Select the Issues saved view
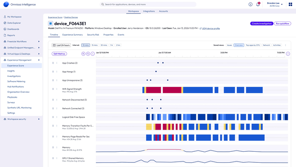This screenshot has height=167, width=296. pos(229,45)
